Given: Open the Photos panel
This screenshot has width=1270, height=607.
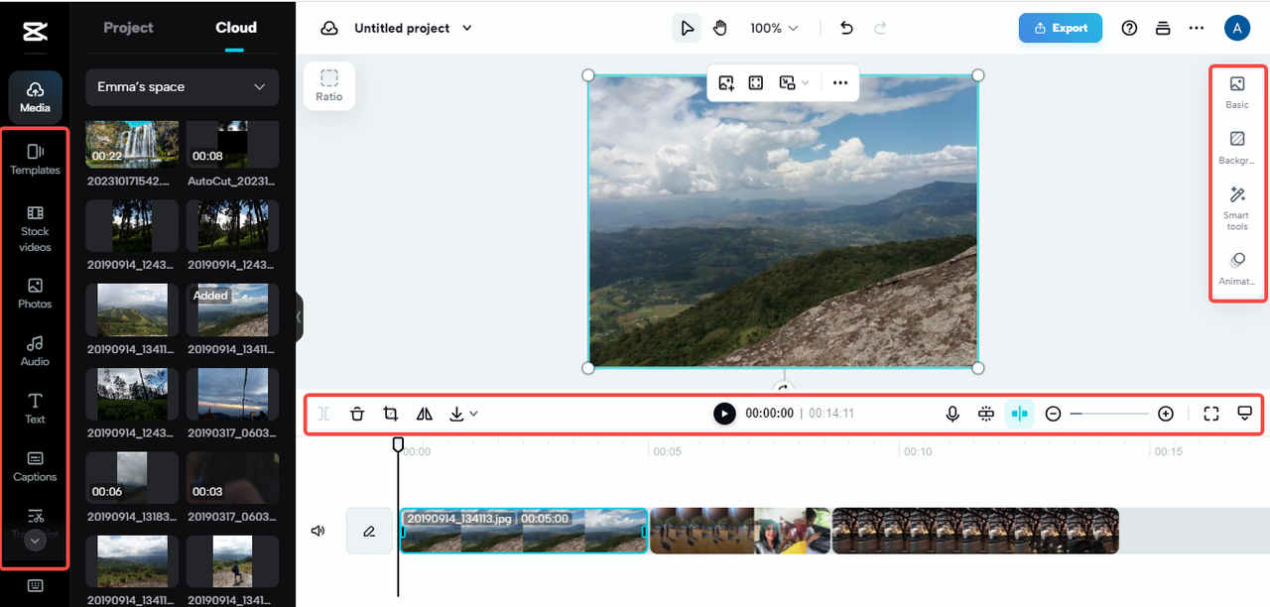Looking at the screenshot, I should pyautogui.click(x=35, y=294).
